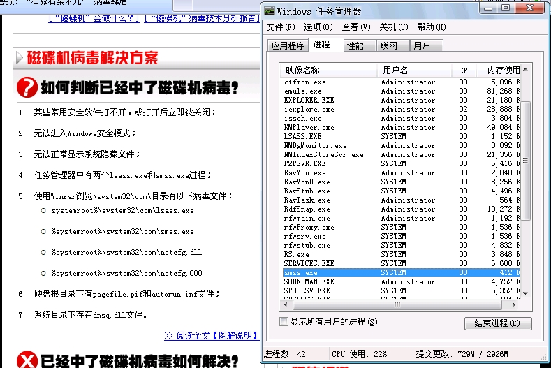Switch to the 联网 tab
The width and height of the screenshot is (551, 368).
[392, 45]
